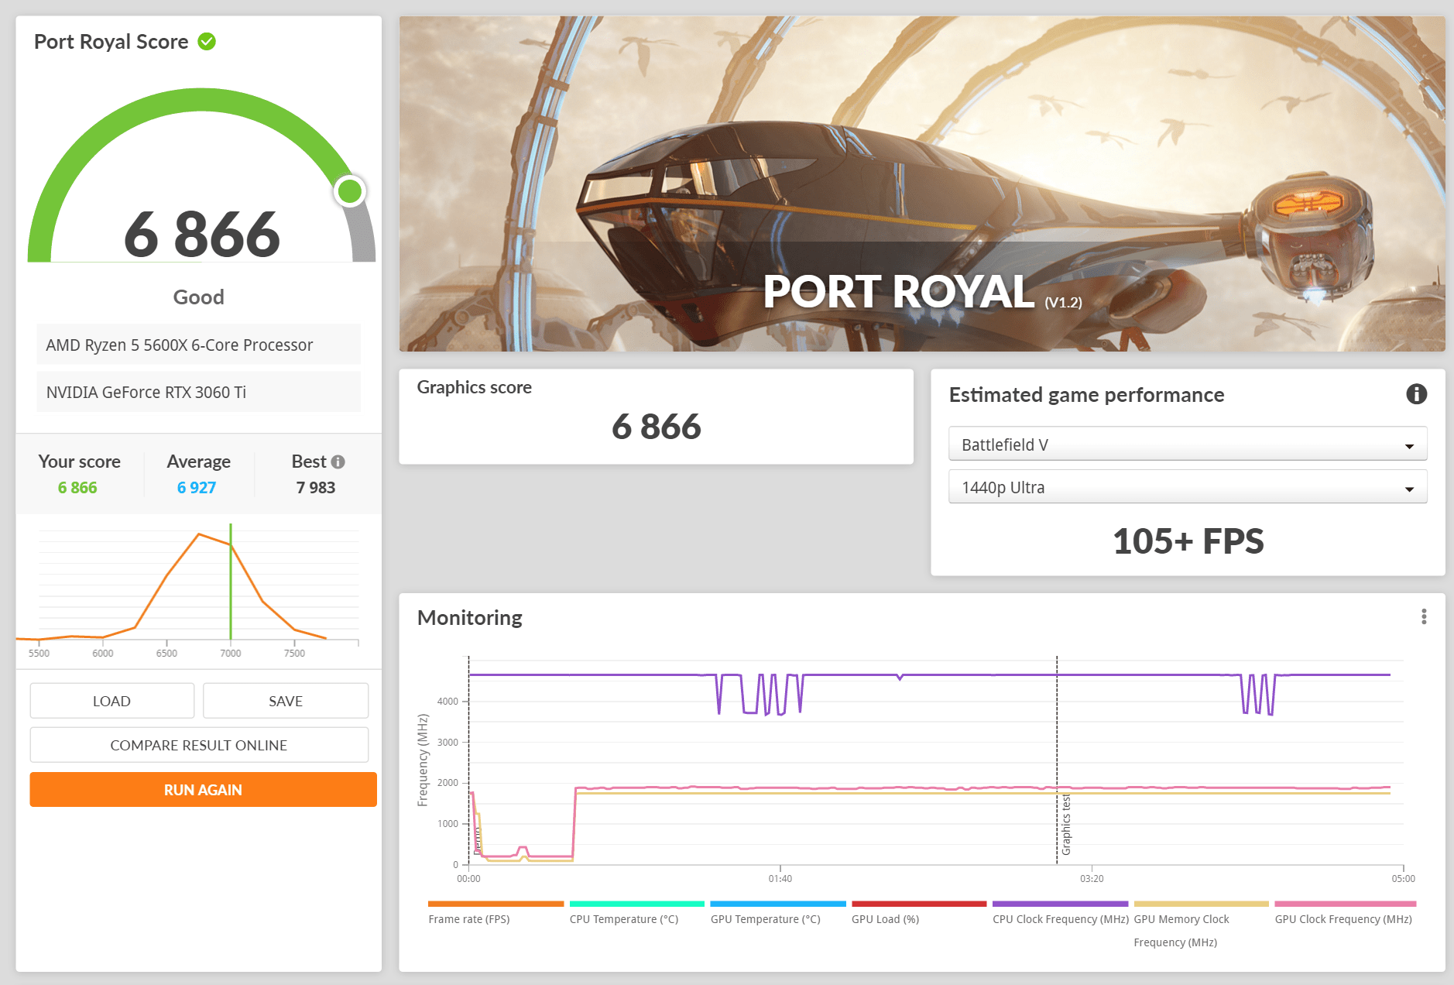Toggle GPU Temperature legend series

tap(765, 919)
